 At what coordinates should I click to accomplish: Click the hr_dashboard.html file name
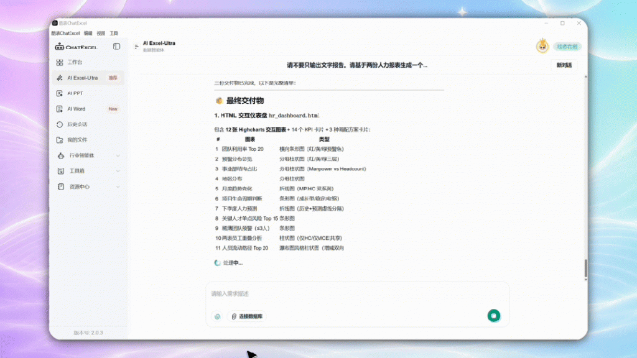click(x=294, y=116)
